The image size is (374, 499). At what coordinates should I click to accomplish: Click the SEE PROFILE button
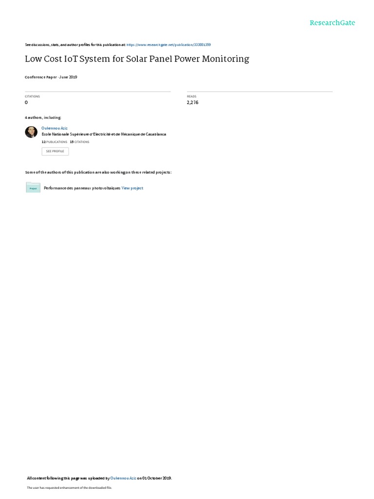click(x=55, y=151)
